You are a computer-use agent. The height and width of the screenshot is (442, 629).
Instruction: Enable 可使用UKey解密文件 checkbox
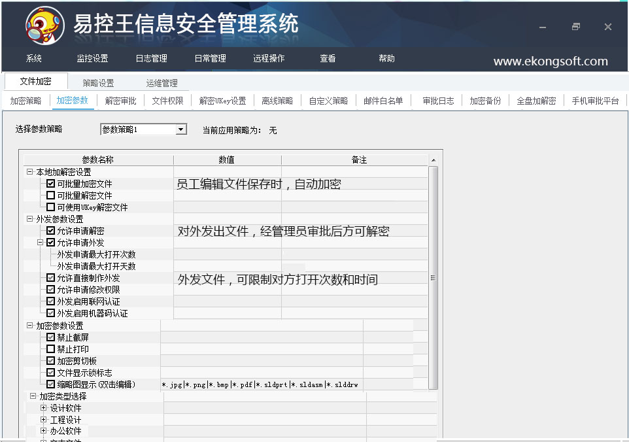(x=51, y=207)
